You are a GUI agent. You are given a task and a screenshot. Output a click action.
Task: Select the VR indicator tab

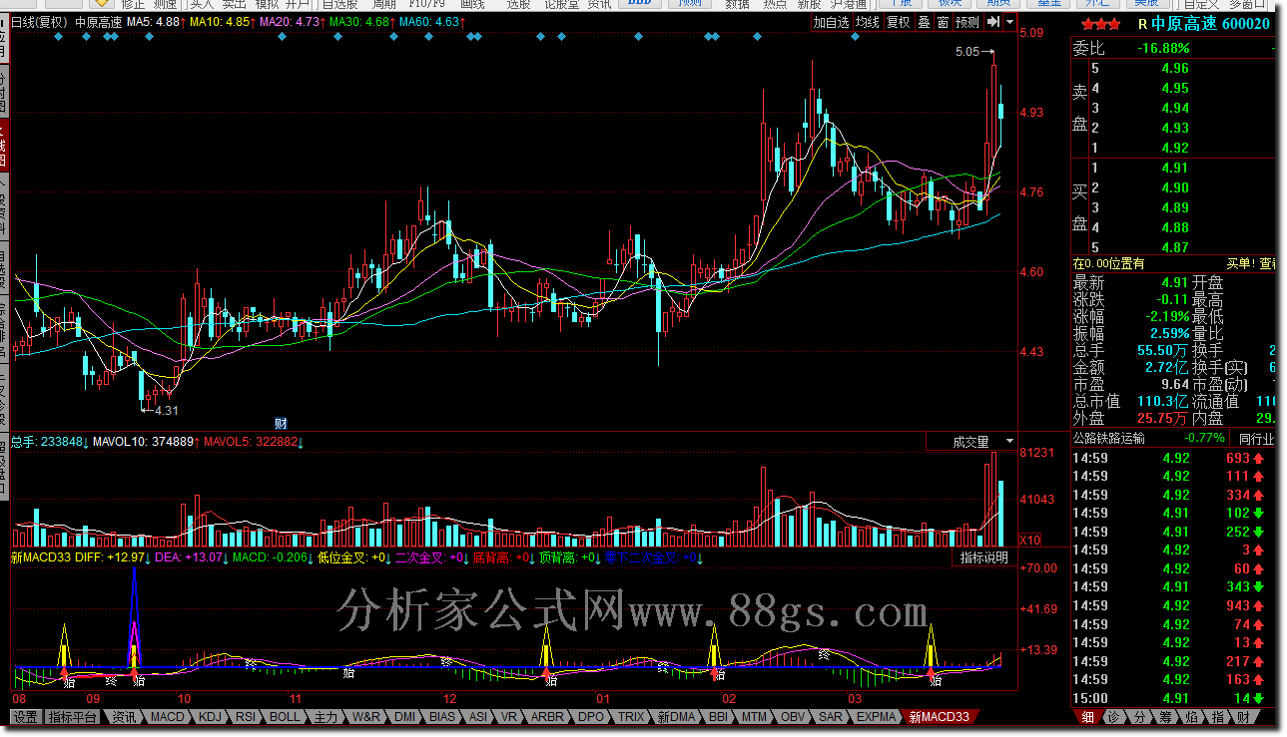tap(509, 717)
